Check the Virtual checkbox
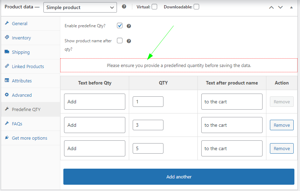Viewport: 300px width, 191px height. click(x=154, y=7)
